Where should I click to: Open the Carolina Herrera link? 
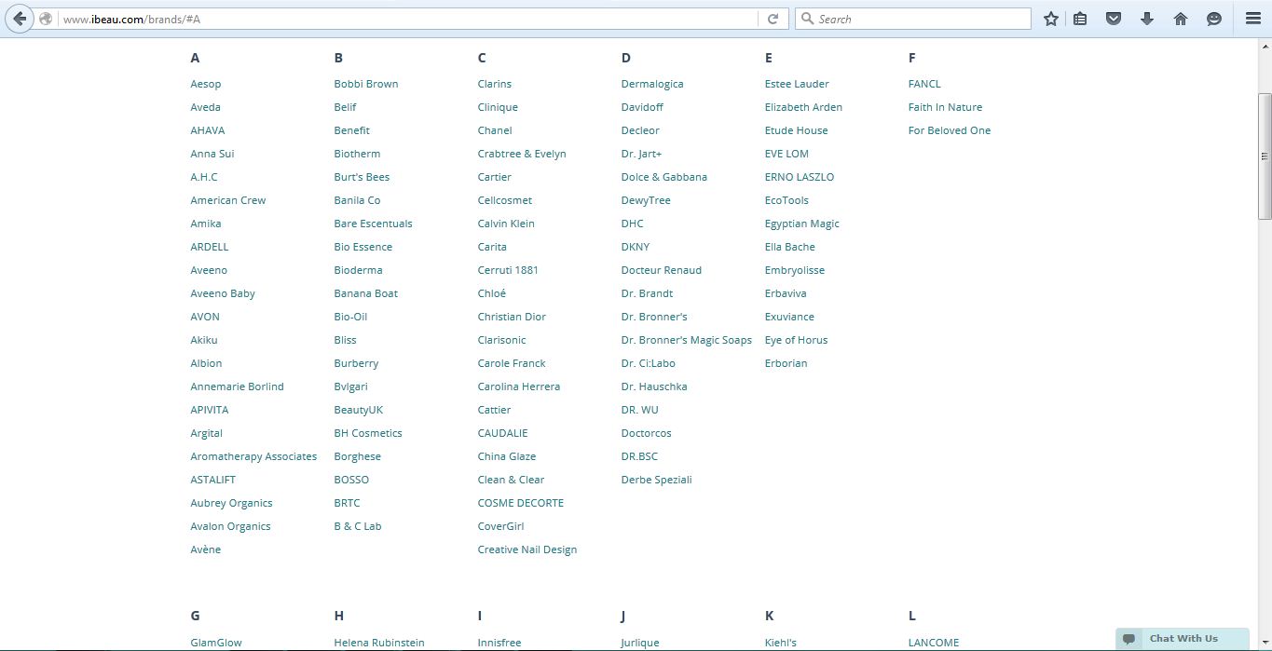[x=519, y=387]
